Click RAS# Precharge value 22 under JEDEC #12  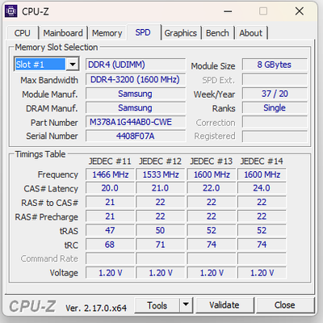[161, 216]
